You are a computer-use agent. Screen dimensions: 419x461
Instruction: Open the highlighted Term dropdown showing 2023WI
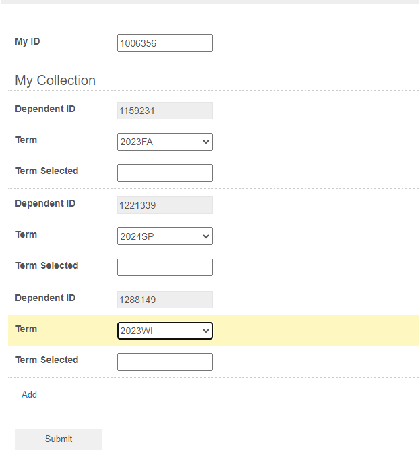pos(164,331)
